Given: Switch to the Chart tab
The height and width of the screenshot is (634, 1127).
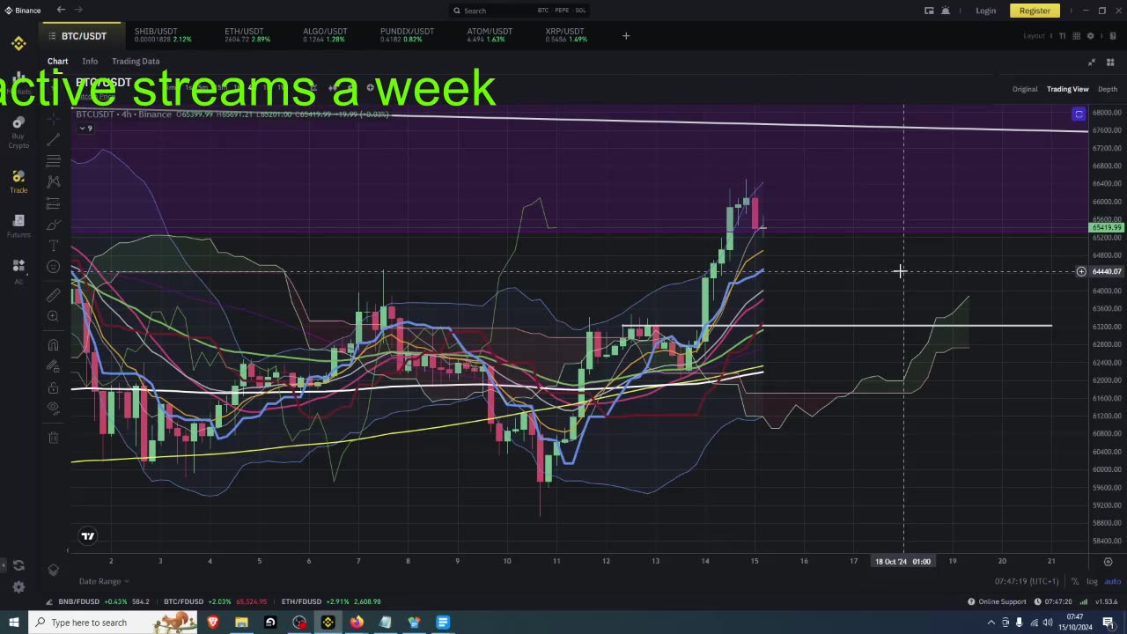Looking at the screenshot, I should click(x=57, y=62).
